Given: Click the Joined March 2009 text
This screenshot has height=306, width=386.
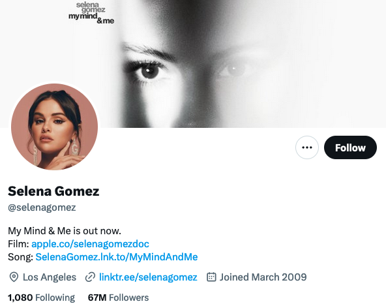Looking at the screenshot, I should click(x=263, y=277).
